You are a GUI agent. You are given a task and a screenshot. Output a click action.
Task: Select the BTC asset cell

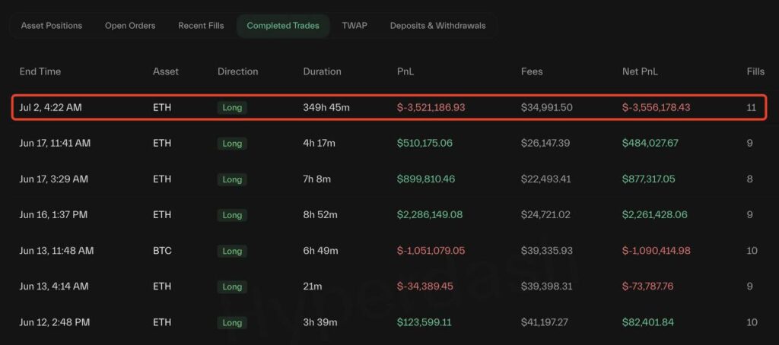coord(162,251)
